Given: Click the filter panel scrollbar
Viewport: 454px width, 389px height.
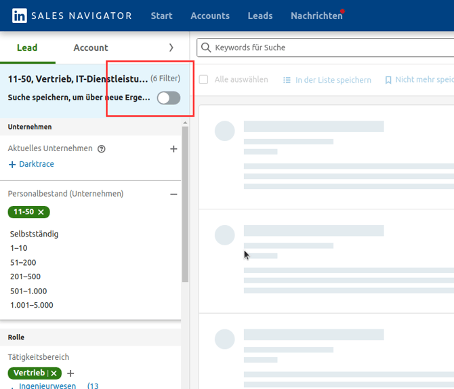Looking at the screenshot, I should [185, 203].
